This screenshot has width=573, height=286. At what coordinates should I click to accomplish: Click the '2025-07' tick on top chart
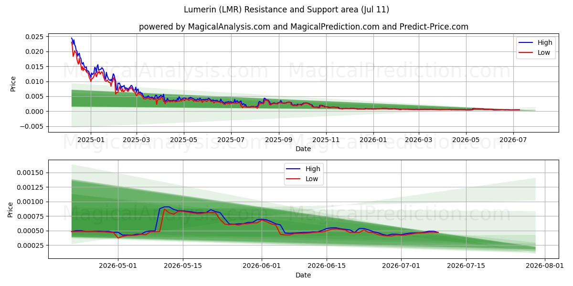231,140
